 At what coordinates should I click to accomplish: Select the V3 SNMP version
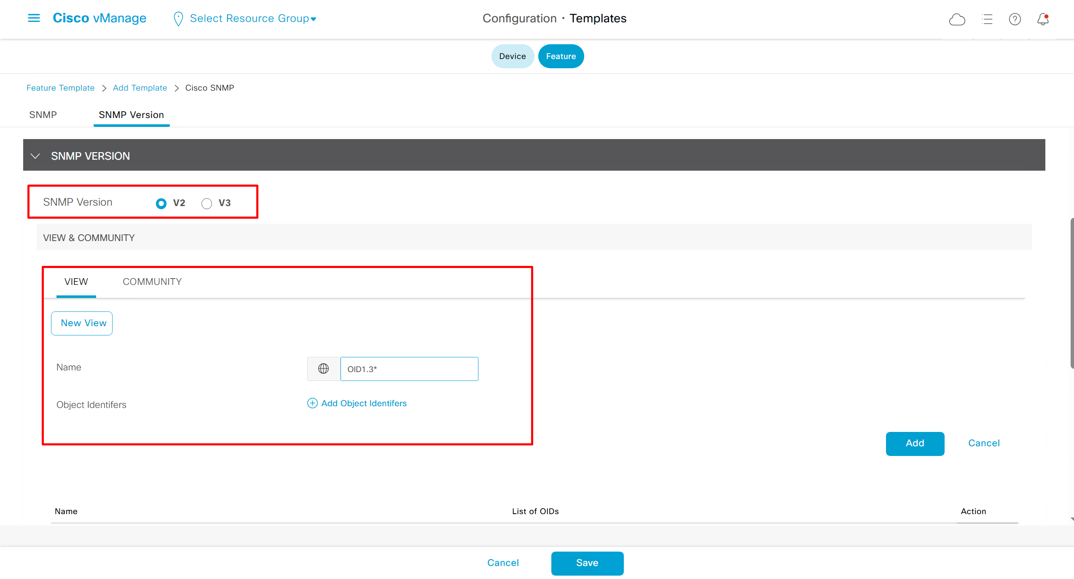(207, 204)
